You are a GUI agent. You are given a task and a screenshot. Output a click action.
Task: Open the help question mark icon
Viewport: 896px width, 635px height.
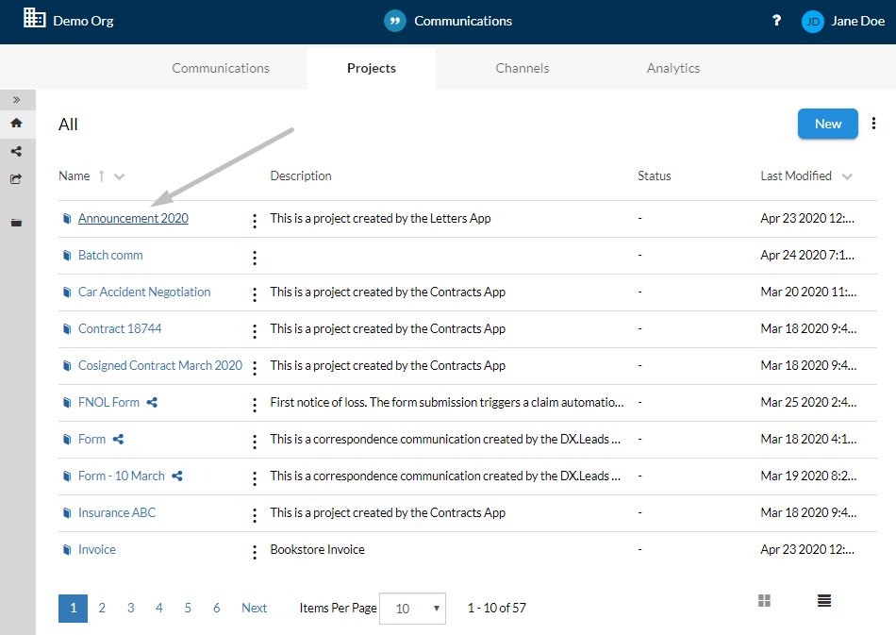[776, 21]
